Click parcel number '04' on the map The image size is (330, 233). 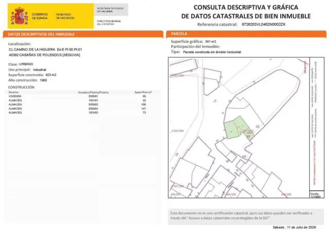pos(244,156)
